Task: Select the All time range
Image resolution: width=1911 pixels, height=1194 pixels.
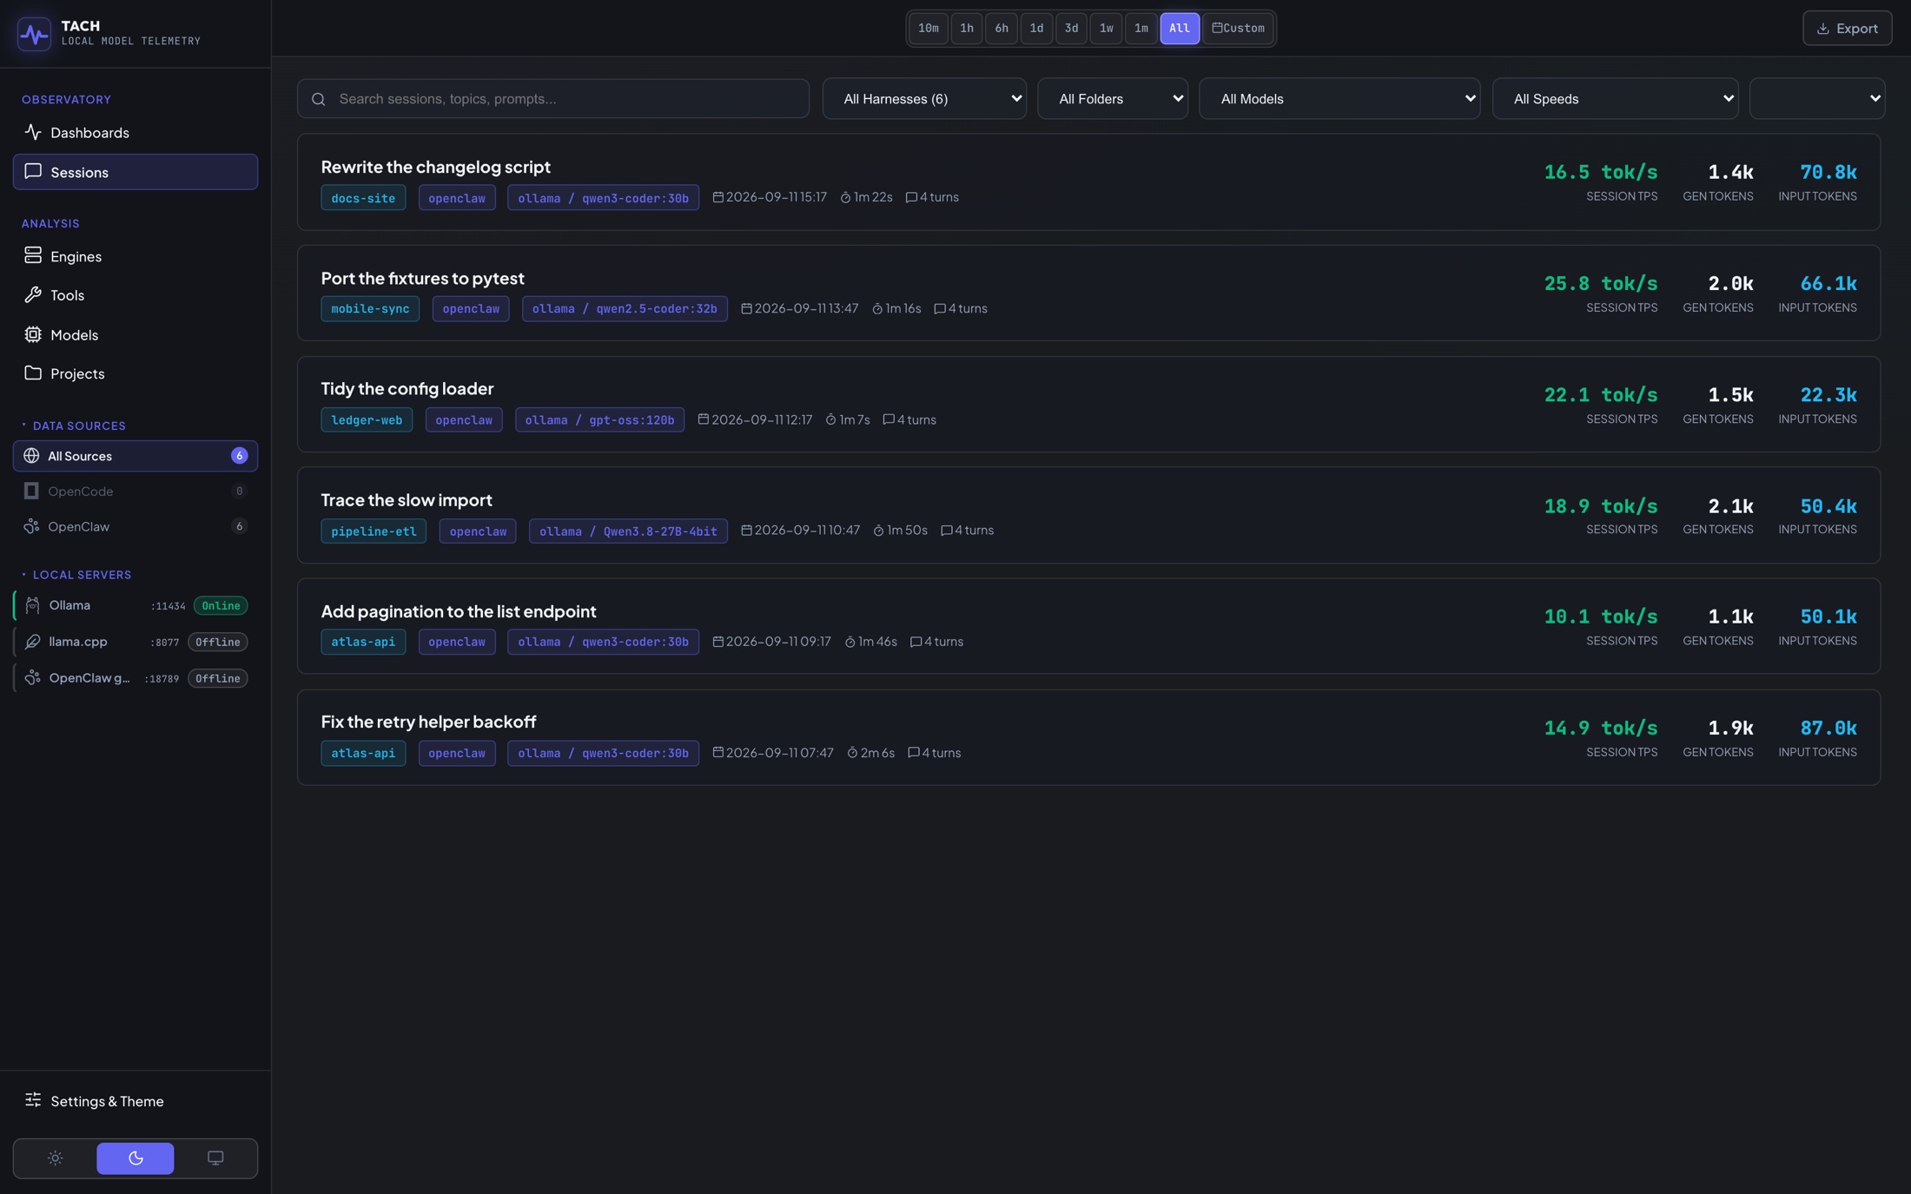Action: (x=1180, y=29)
